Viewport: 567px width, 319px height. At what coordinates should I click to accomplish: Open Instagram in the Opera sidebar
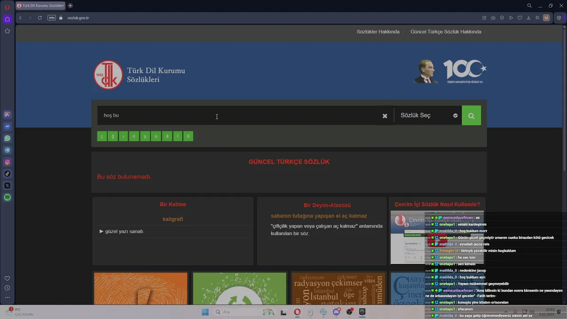point(7,162)
